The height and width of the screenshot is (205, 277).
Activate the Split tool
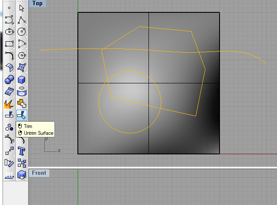pos(9,115)
